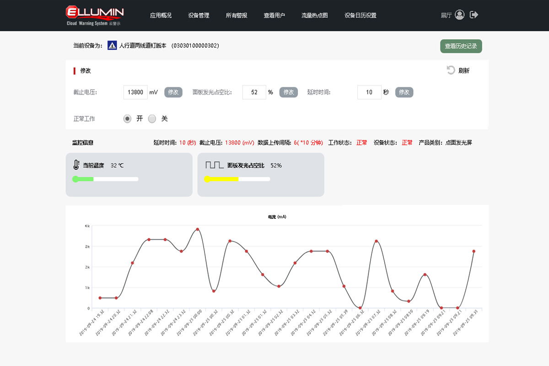This screenshot has height=366, width=549.
Task: Click the refresh circular arrow icon
Action: [451, 70]
